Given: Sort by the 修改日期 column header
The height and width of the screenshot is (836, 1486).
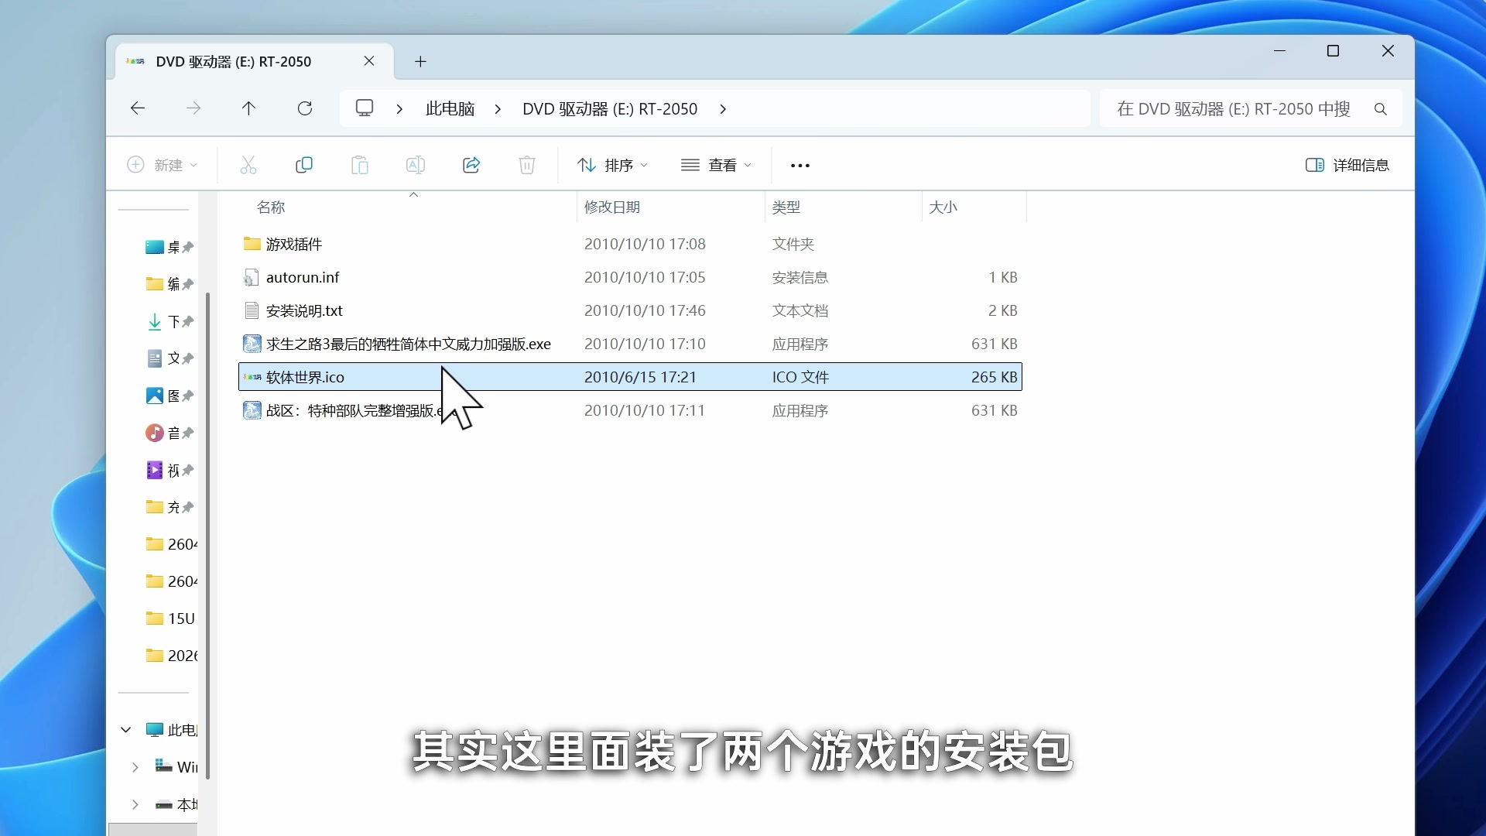Looking at the screenshot, I should click(x=612, y=207).
